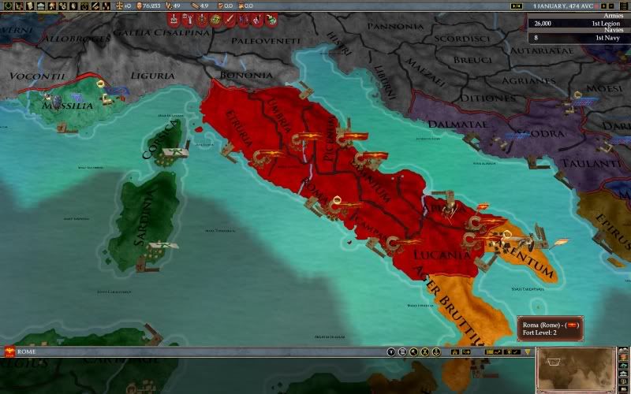Screen dimensions: 631x394
Task: Click the date 1 January, 474 AVC
Action: coord(564,6)
